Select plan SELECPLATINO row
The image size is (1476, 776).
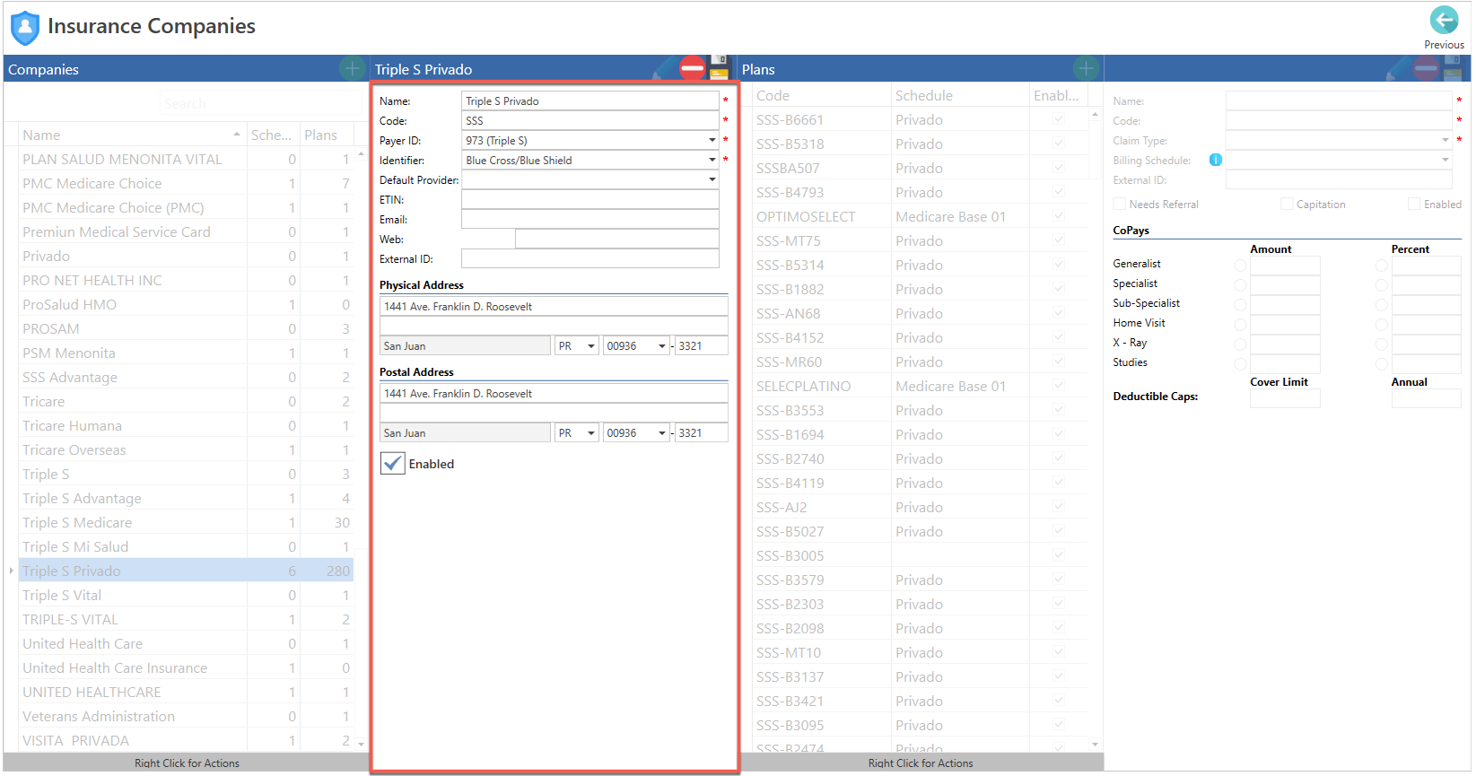click(x=920, y=386)
